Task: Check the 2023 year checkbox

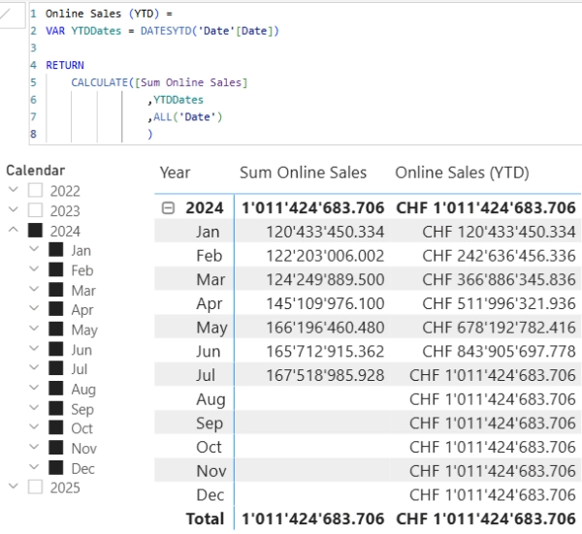Action: tap(36, 210)
